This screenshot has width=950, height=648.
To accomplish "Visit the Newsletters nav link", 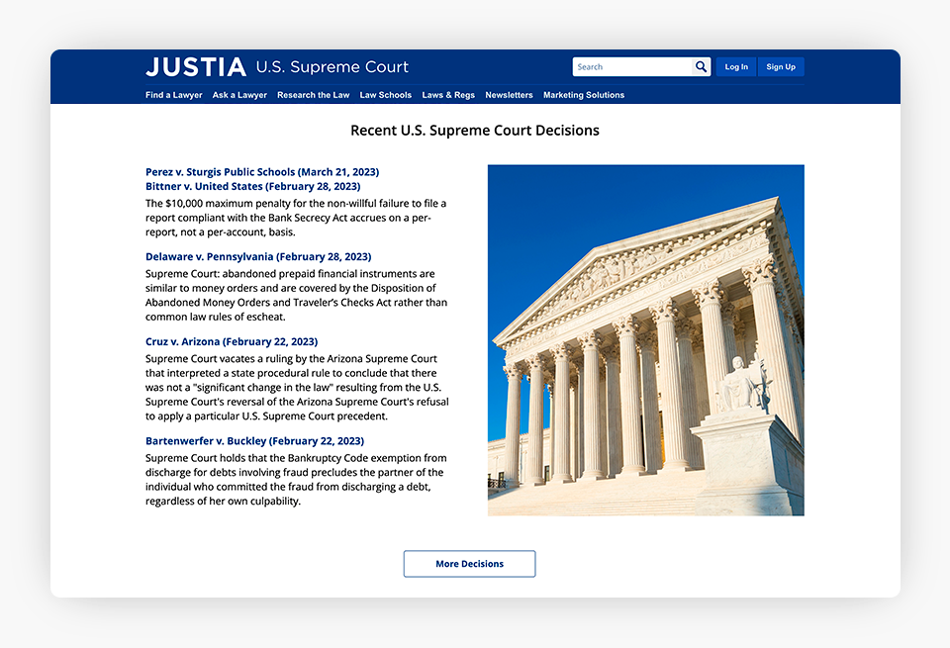I will tap(509, 95).
